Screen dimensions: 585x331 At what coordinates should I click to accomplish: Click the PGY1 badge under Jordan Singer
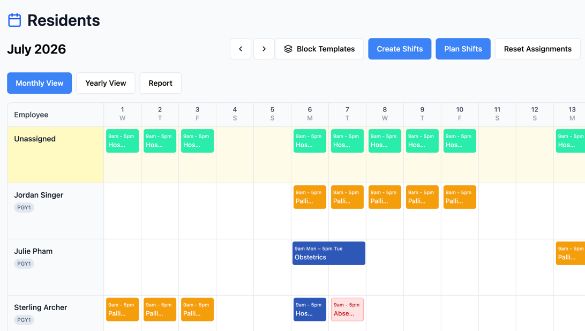pos(24,207)
